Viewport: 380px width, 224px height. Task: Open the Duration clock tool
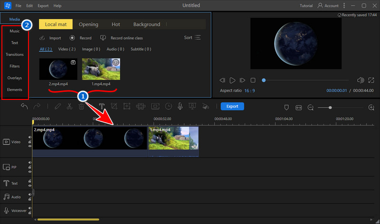point(169,107)
